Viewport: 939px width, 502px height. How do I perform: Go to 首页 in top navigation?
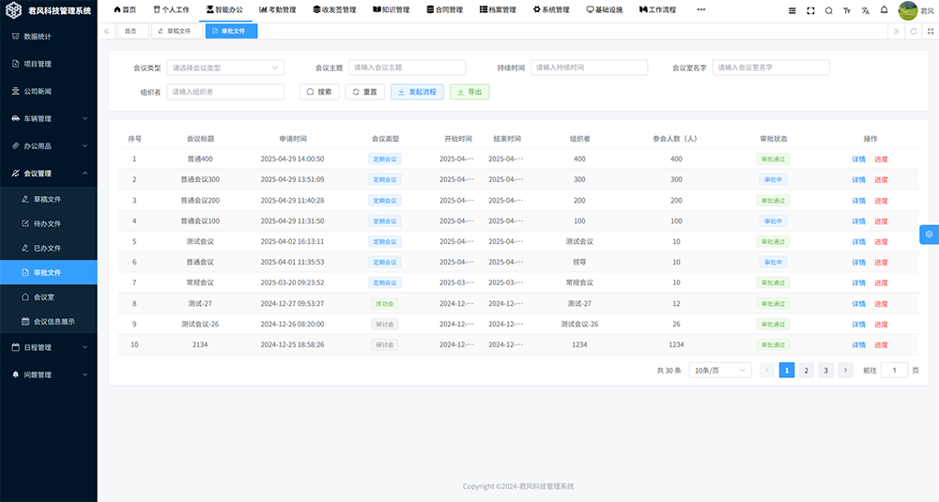[x=125, y=9]
